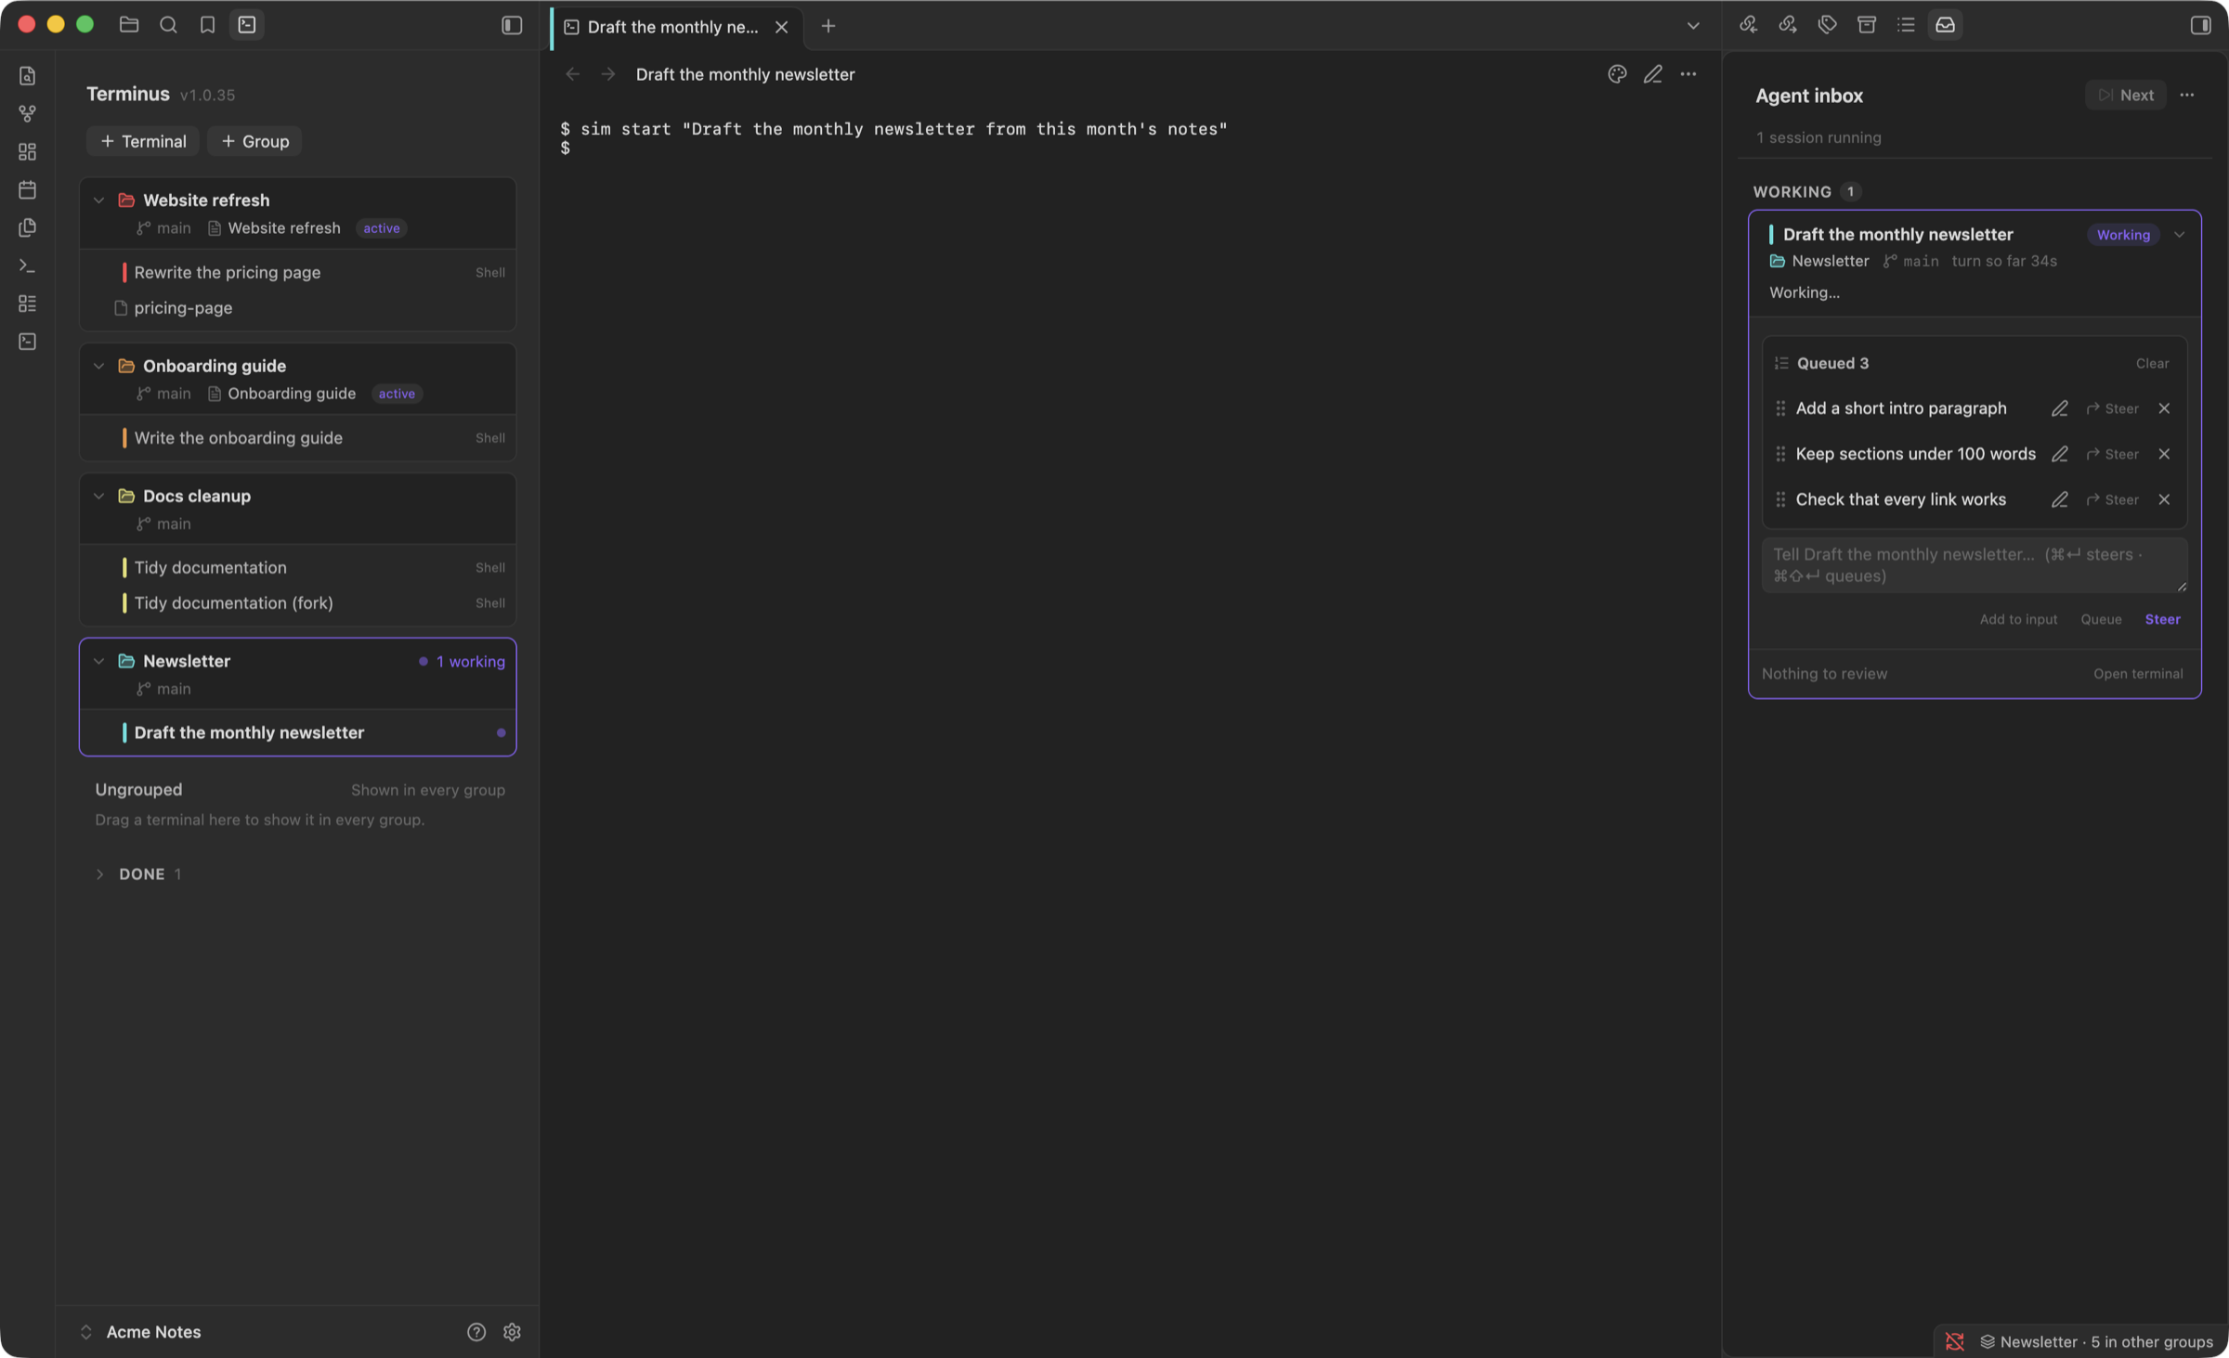Click the red sync-off icon in status bar
Viewport: 2229px width, 1358px height.
pyautogui.click(x=1954, y=1342)
